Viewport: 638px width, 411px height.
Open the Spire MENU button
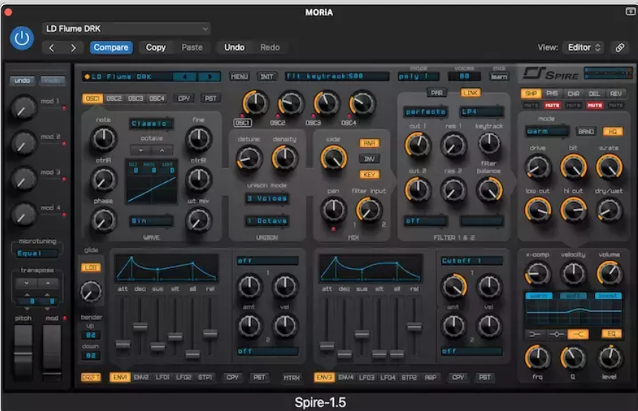pyautogui.click(x=239, y=76)
